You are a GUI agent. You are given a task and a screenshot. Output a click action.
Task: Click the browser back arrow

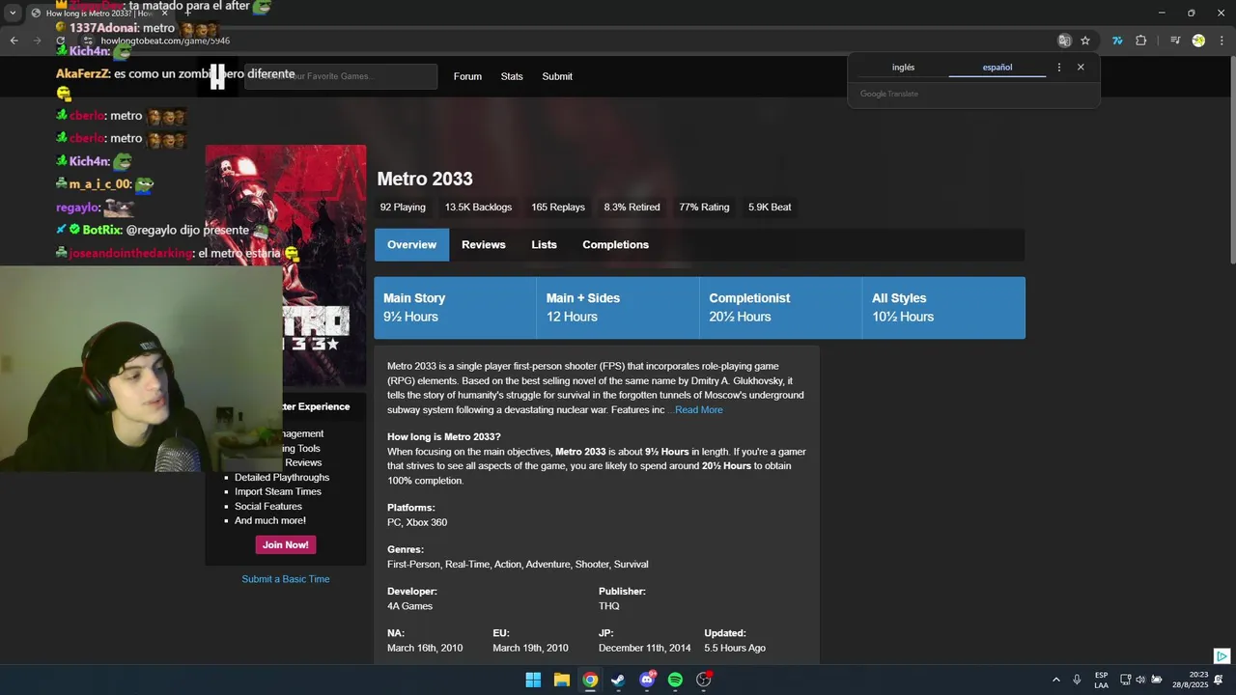tap(14, 41)
